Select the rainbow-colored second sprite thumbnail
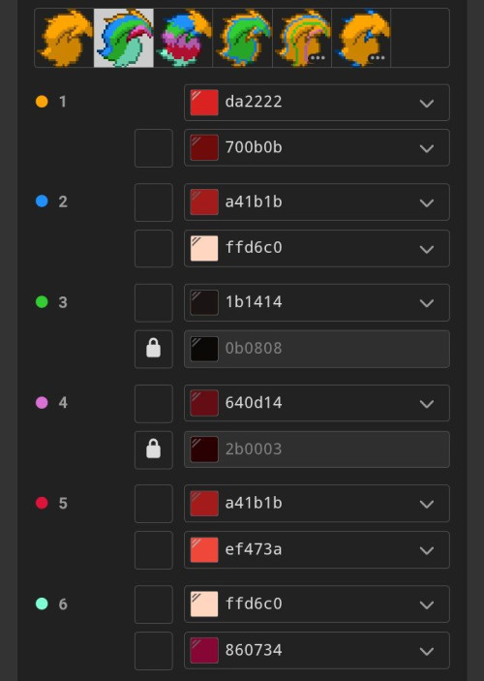484x681 pixels. [x=124, y=38]
